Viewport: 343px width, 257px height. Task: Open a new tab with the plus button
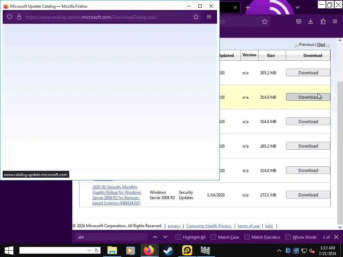[248, 8]
